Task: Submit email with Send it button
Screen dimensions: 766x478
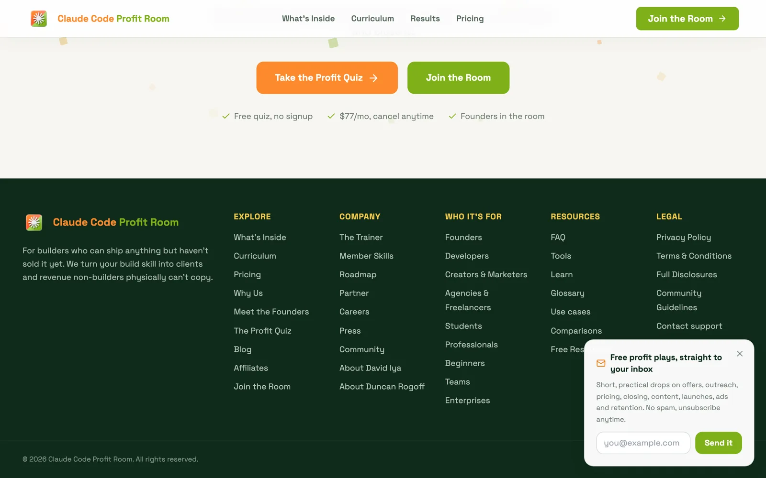Action: (718, 443)
